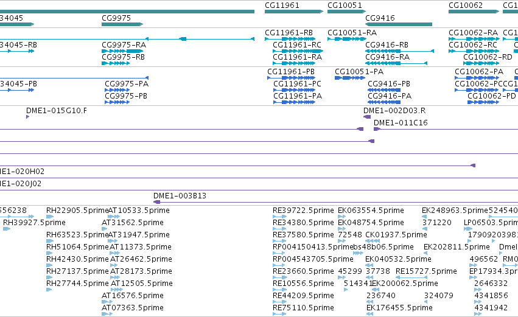Click BAC end DME1-002D03.R

pyautogui.click(x=367, y=117)
